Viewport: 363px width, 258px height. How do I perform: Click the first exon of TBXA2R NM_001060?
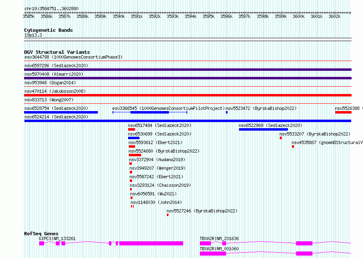[x=213, y=254]
